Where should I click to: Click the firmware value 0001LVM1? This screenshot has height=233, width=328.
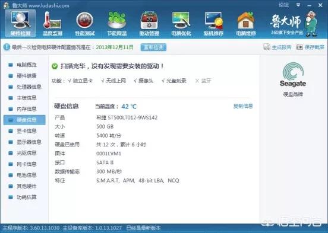click(109, 154)
